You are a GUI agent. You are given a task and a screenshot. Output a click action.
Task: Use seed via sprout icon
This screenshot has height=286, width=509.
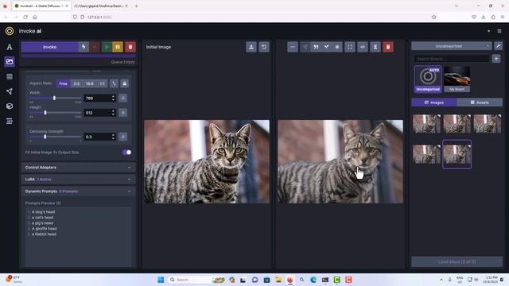[327, 47]
